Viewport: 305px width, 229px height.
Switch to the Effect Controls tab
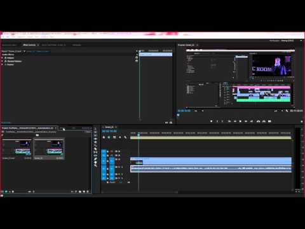(29, 45)
